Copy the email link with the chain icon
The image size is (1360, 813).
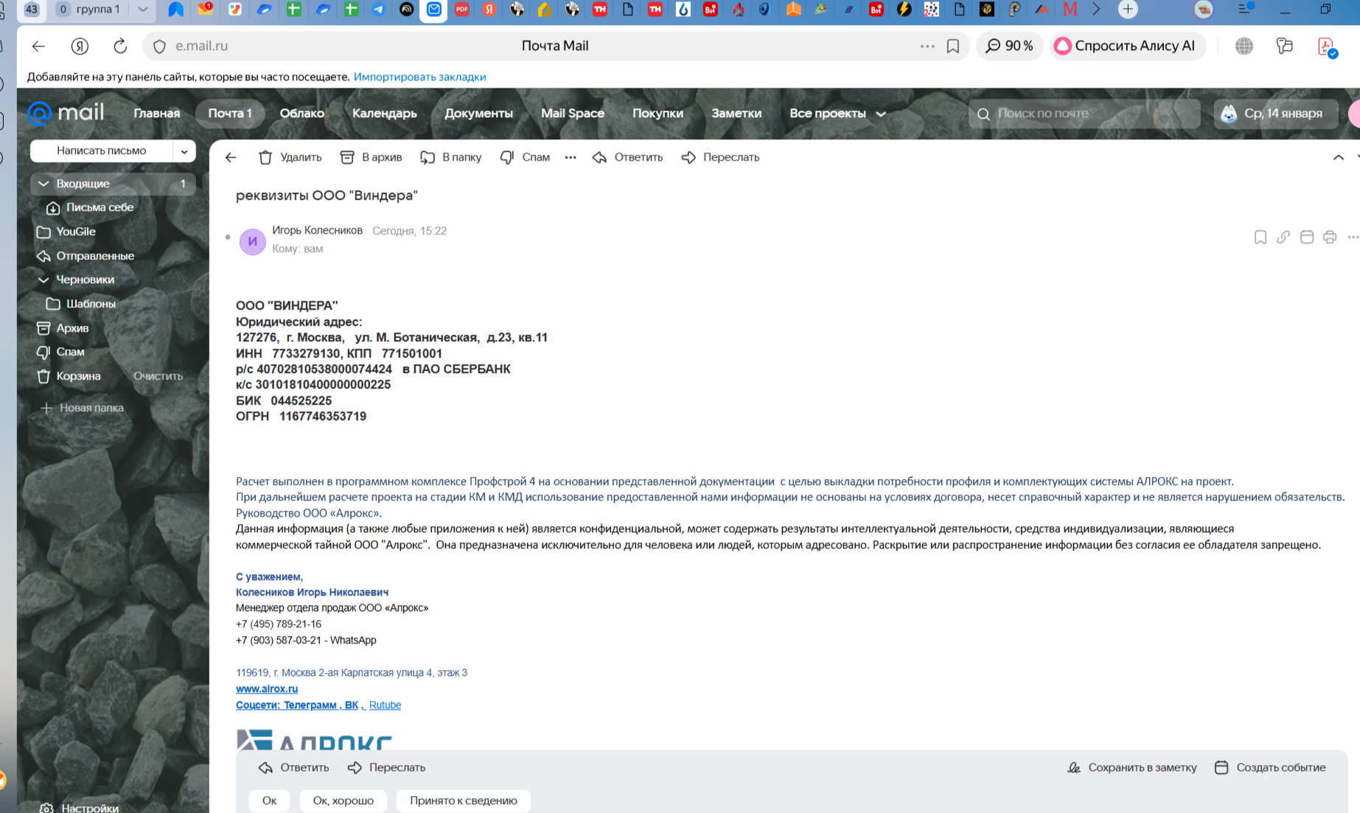tap(1283, 237)
